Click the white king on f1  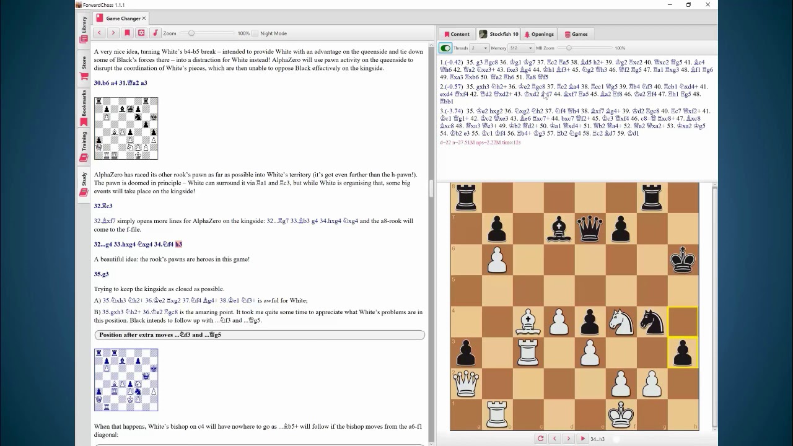coord(621,414)
